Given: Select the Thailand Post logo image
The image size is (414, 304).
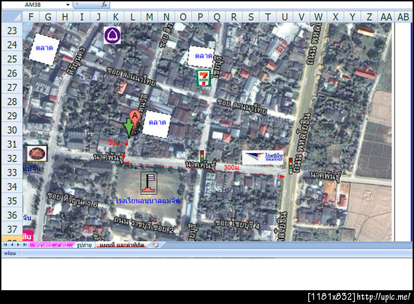Looking at the screenshot, I should (263, 158).
